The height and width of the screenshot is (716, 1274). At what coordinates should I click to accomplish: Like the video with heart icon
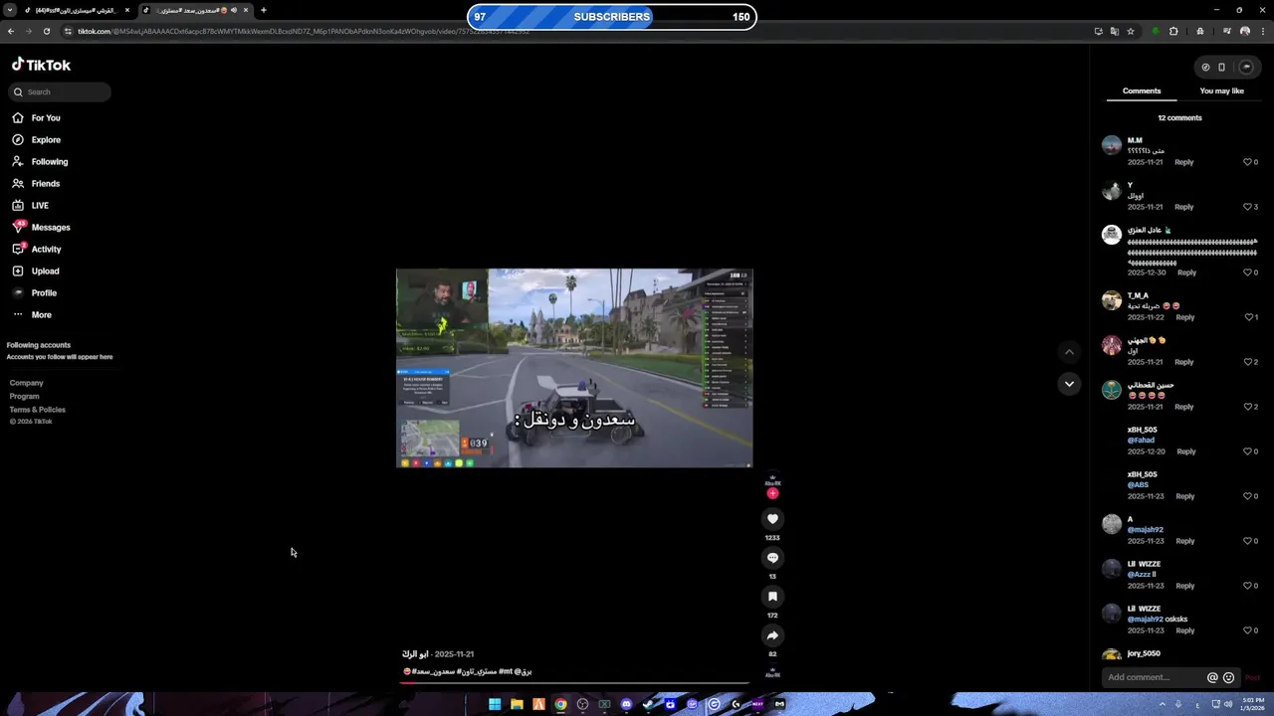point(772,519)
